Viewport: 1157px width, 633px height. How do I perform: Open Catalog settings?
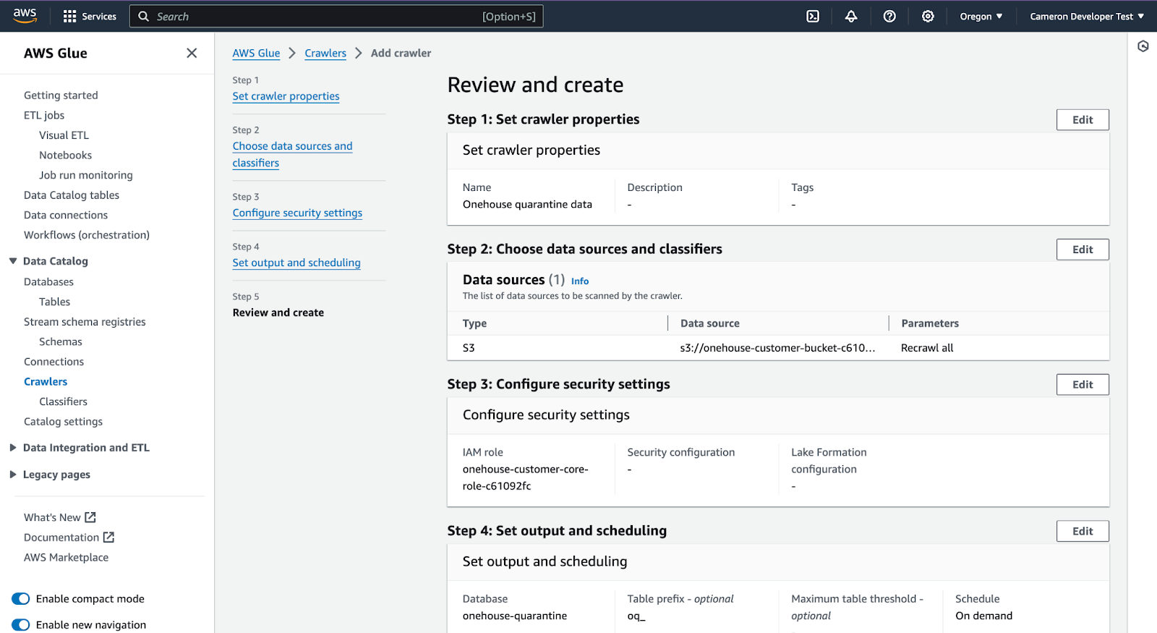click(x=63, y=422)
